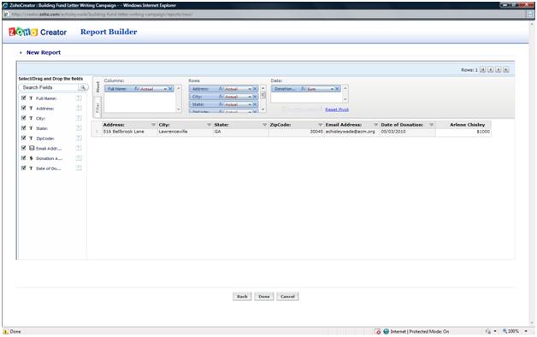Click the Zoho Creator logo
This screenshot has width=537, height=337.
coord(38,32)
